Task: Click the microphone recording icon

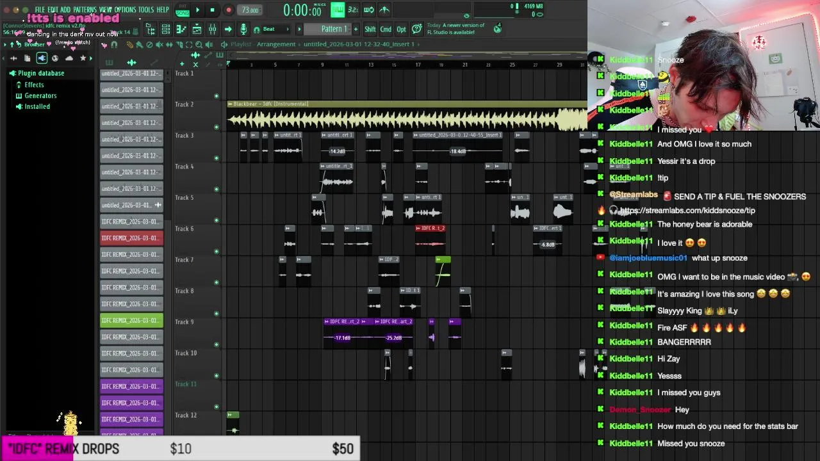Action: [x=243, y=29]
